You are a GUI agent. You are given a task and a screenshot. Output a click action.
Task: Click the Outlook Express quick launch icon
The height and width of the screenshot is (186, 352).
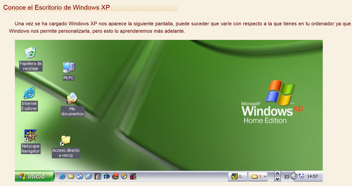80,177
